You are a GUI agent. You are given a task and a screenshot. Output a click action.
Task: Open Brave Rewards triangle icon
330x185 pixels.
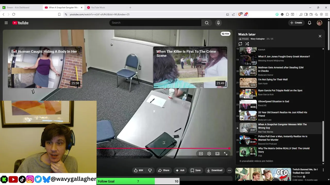coord(246,14)
